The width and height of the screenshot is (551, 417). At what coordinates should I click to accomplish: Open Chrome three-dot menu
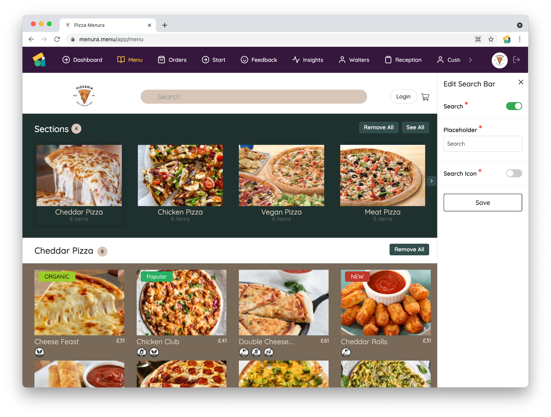[520, 39]
